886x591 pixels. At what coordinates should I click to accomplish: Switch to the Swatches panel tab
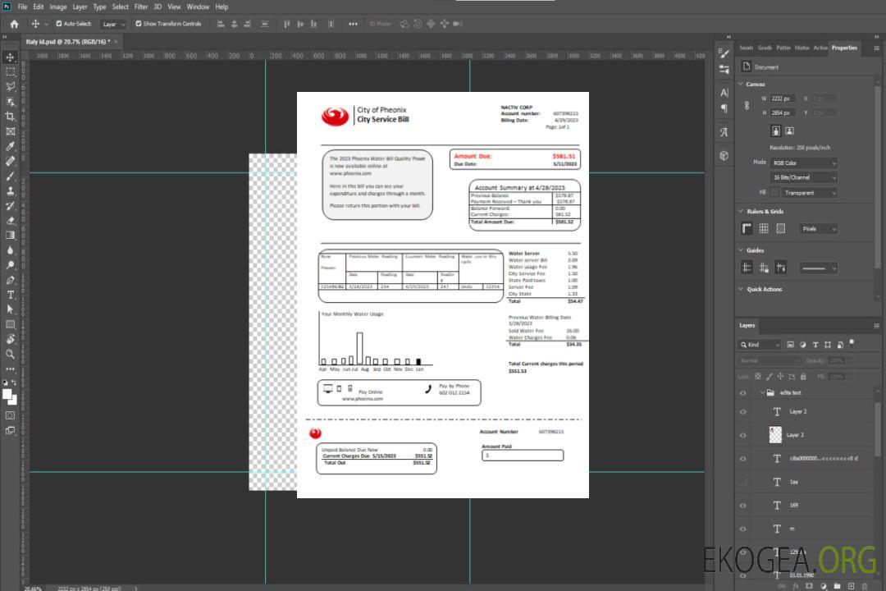[746, 48]
